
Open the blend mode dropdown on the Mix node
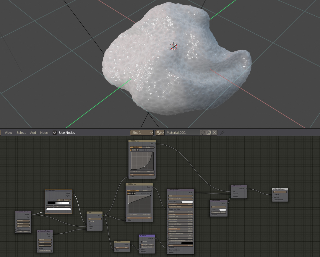pyautogui.click(x=95, y=219)
